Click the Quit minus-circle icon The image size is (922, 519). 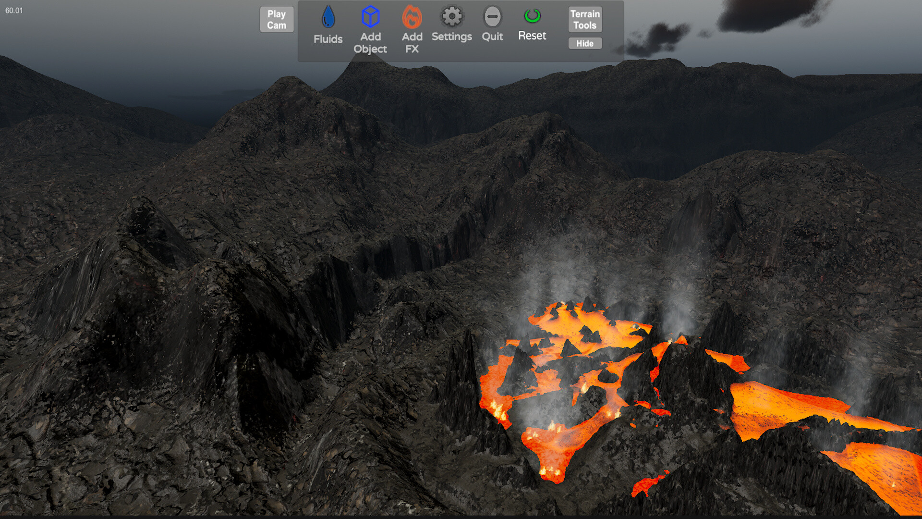(492, 17)
